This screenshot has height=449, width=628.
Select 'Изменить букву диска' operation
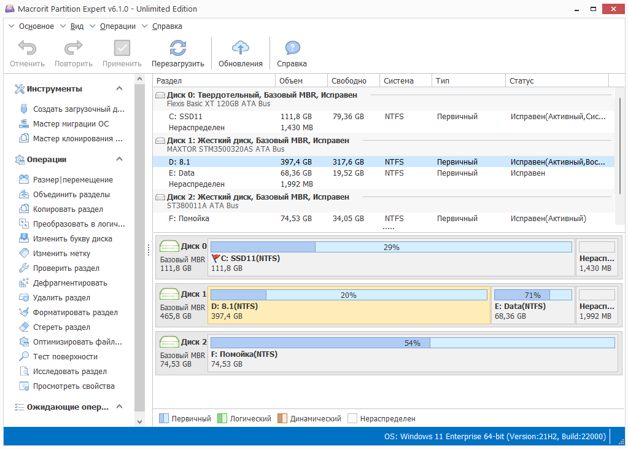[66, 239]
